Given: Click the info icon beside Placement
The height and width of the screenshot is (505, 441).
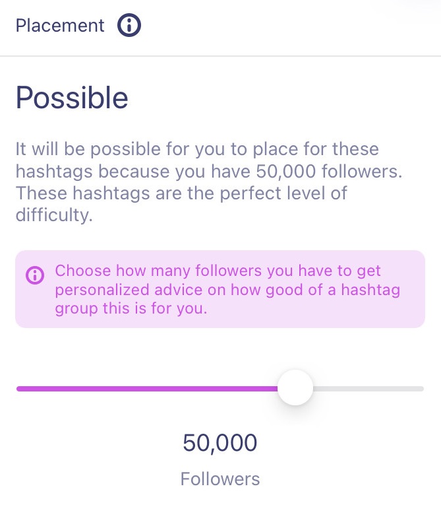Looking at the screenshot, I should (x=129, y=26).
